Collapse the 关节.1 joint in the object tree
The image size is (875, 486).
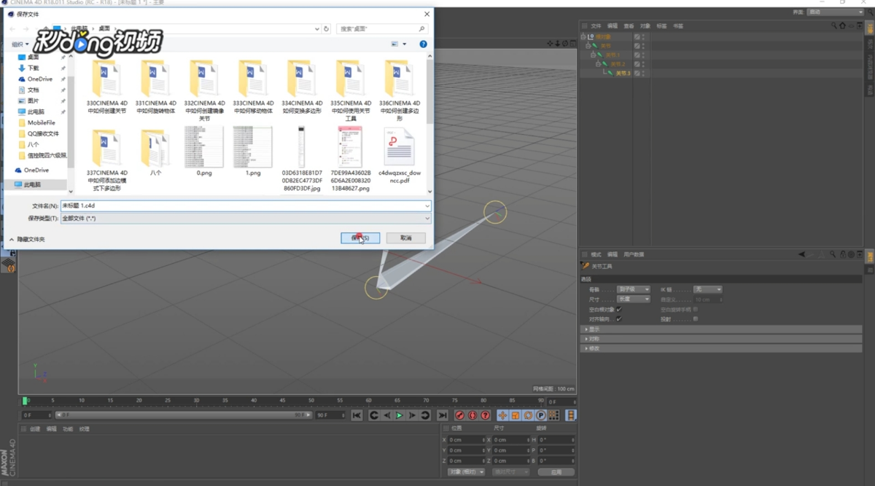tap(593, 55)
